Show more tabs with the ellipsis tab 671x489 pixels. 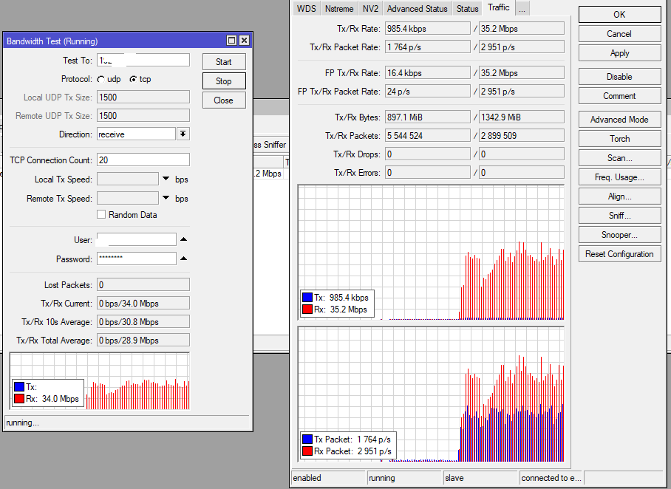click(x=522, y=9)
